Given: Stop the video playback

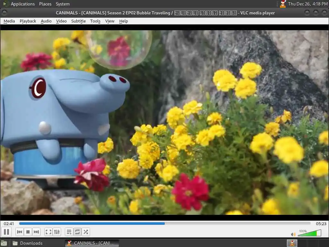Looking at the screenshot, I should click(x=28, y=232).
